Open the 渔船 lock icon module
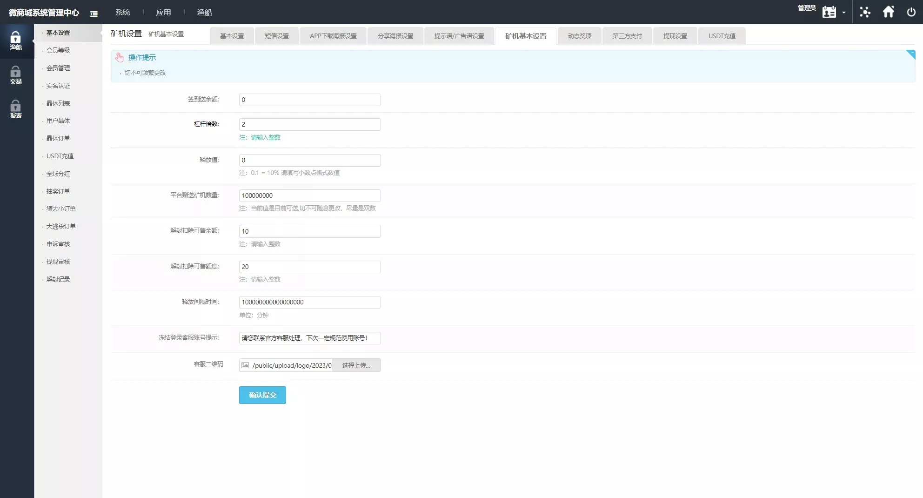This screenshot has width=923, height=498. click(16, 41)
